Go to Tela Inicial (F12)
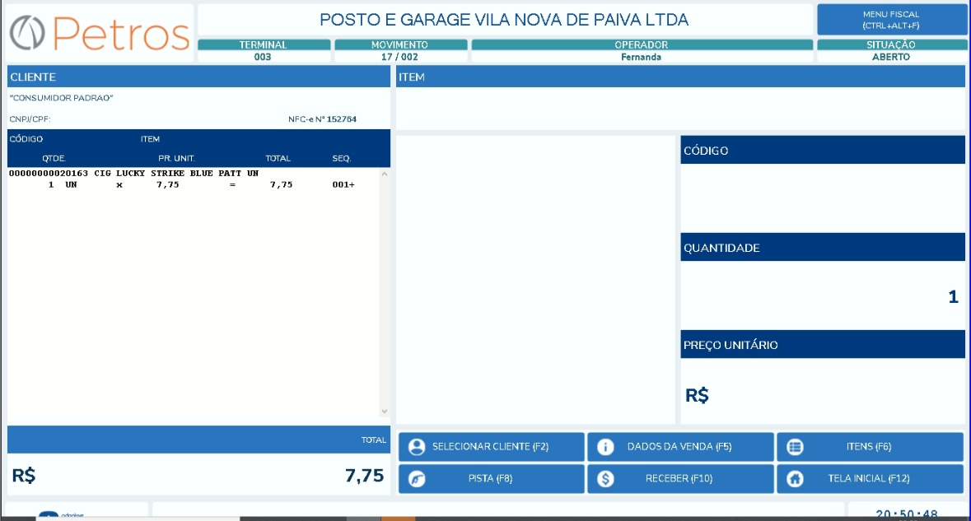 pos(870,479)
